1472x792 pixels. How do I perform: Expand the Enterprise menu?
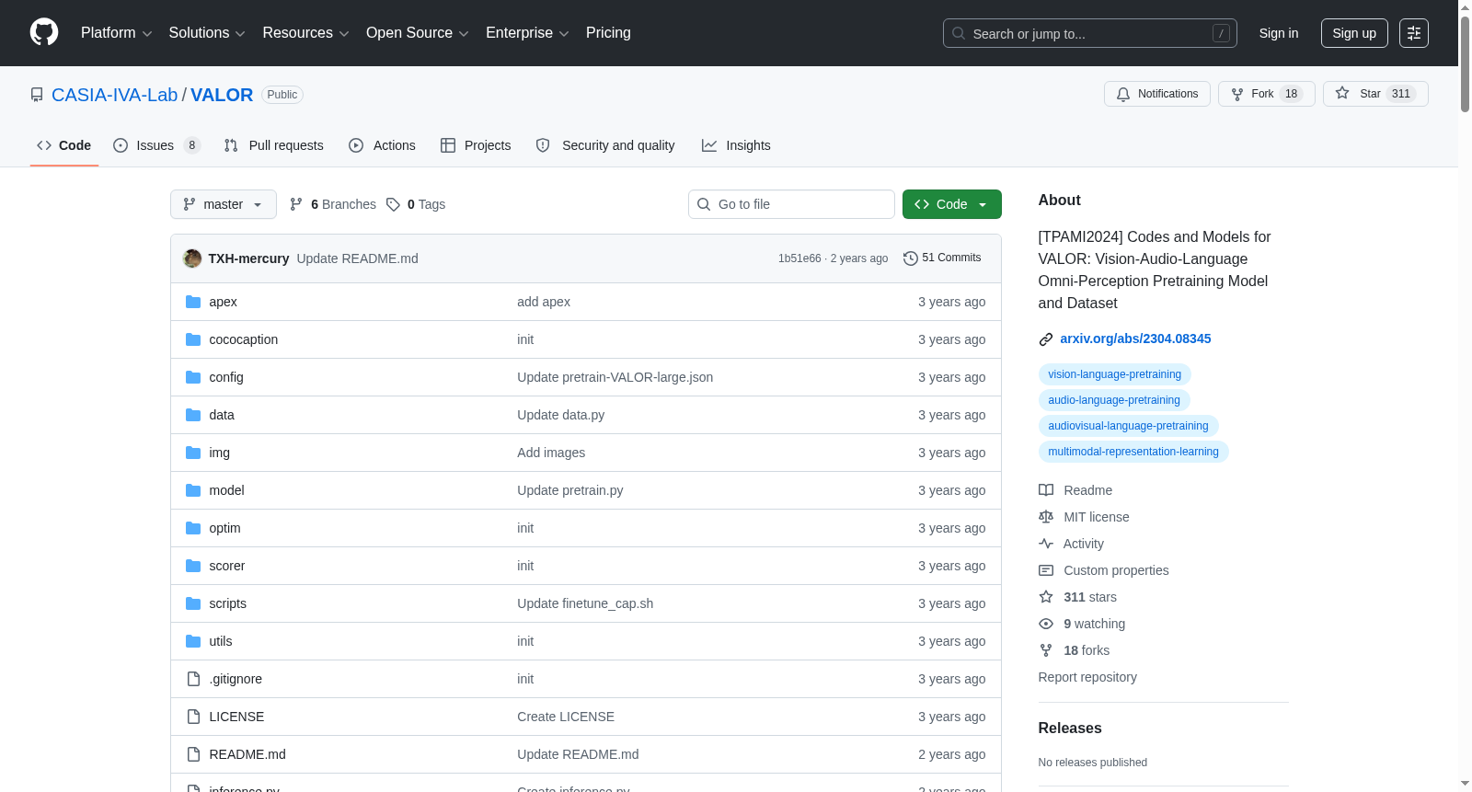(x=527, y=33)
